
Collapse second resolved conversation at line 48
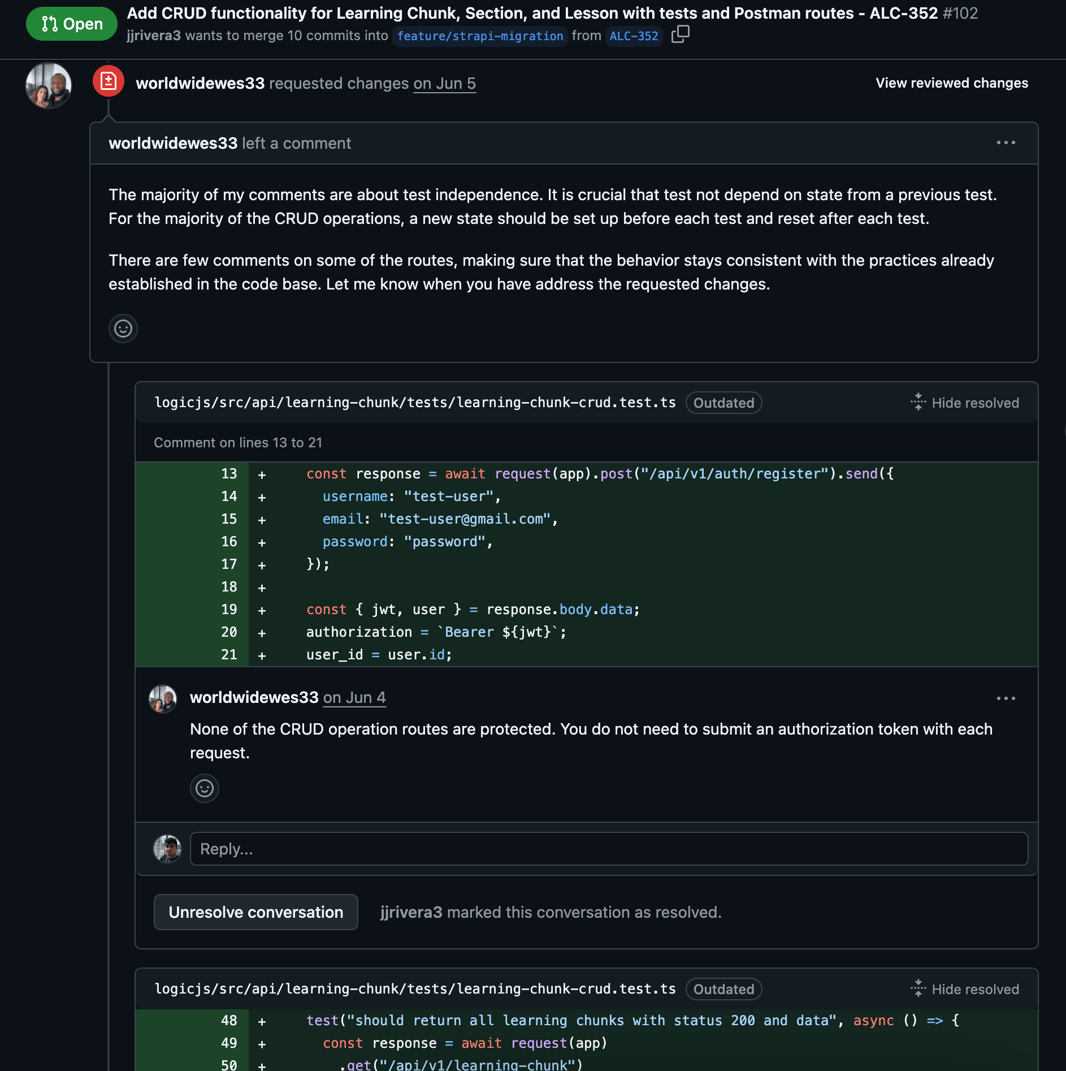point(965,989)
